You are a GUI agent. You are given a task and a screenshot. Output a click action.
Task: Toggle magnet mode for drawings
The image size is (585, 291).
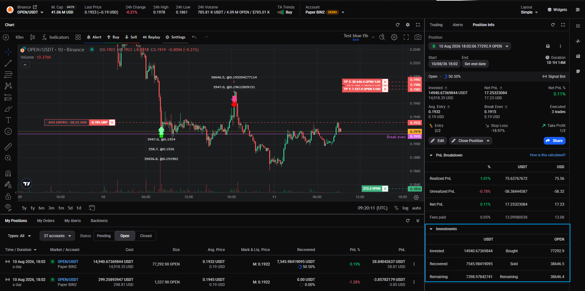8,173
